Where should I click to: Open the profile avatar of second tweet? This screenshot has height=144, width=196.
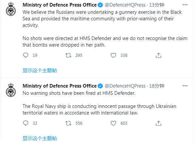point(11,90)
